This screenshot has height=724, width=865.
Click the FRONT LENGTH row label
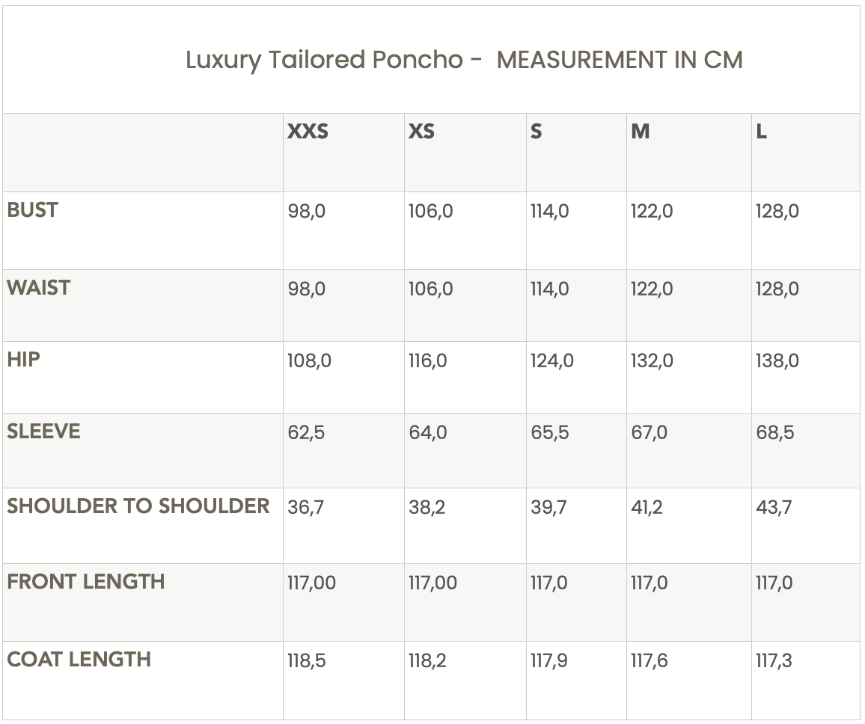85,582
